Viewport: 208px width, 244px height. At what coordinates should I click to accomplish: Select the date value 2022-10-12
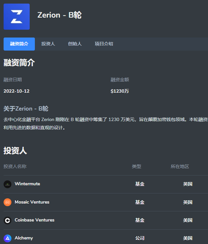[16, 91]
